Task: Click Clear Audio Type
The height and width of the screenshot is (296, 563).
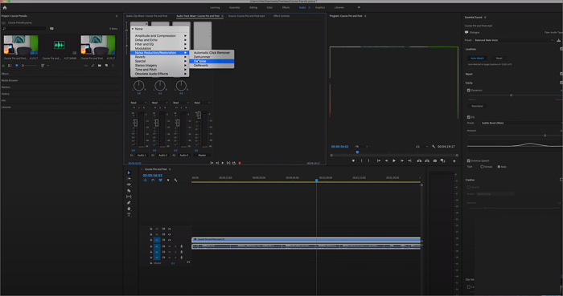Action: click(x=553, y=32)
